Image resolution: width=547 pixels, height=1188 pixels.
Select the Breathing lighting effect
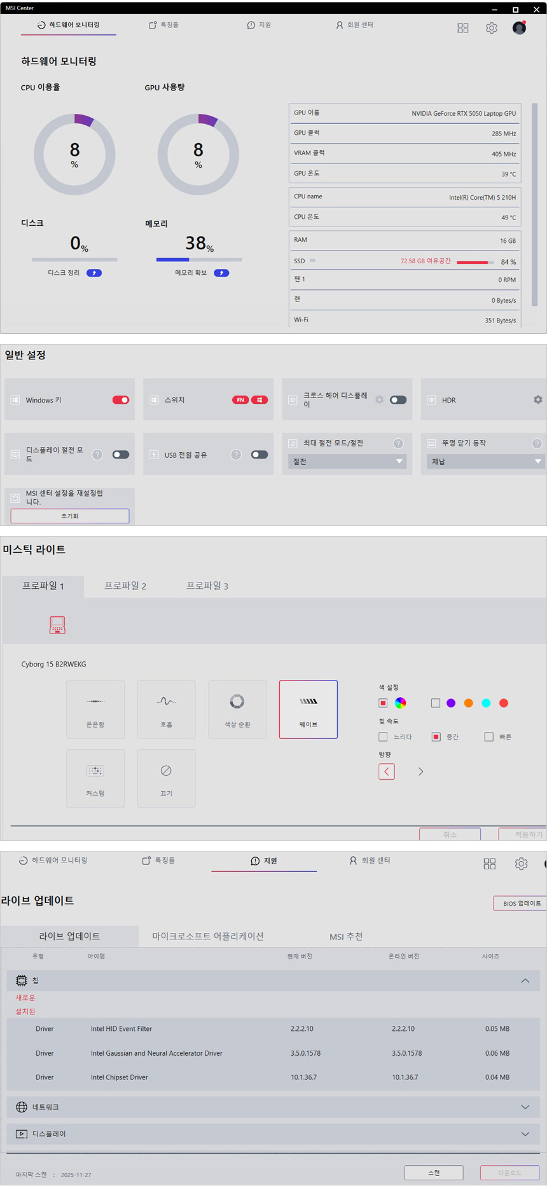click(166, 709)
